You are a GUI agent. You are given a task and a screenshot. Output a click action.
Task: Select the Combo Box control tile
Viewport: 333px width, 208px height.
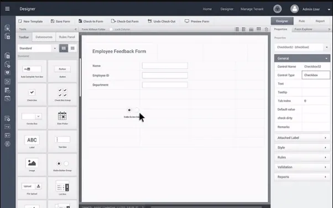[32, 118]
